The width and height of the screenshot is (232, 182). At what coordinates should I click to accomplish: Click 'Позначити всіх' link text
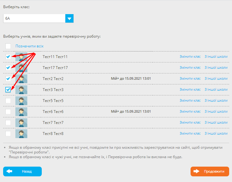30,46
